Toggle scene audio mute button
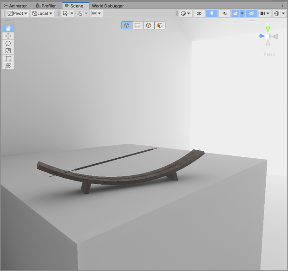 (x=224, y=13)
